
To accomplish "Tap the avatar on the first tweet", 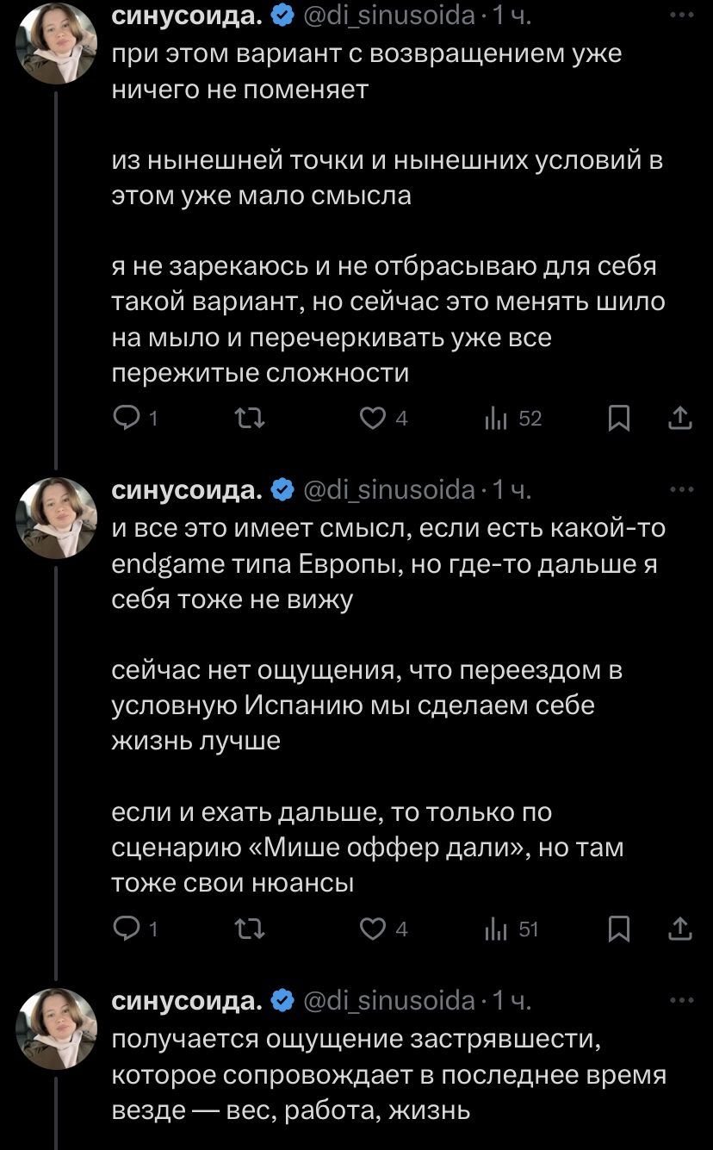I will 57,41.
